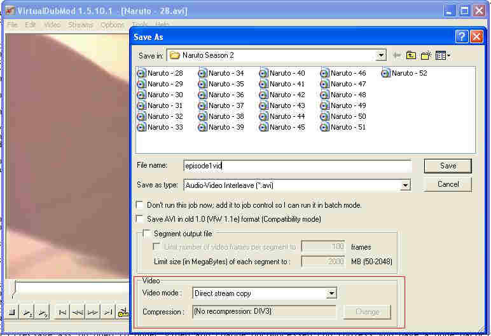Select the Naruto - 43 file
Image resolution: width=491 pixels, height=336 pixels.
point(282,105)
